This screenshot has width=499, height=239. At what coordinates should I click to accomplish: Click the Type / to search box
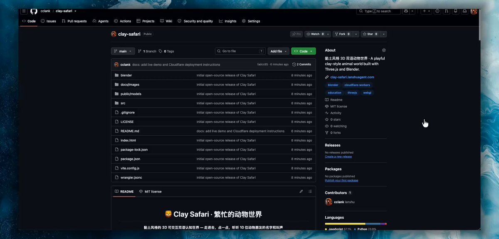tap(378, 11)
